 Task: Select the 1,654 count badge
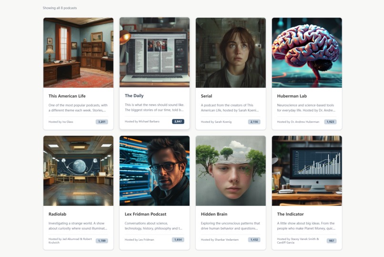pyautogui.click(x=178, y=240)
